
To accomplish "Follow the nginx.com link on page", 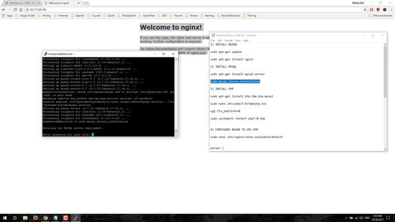I will [198, 52].
